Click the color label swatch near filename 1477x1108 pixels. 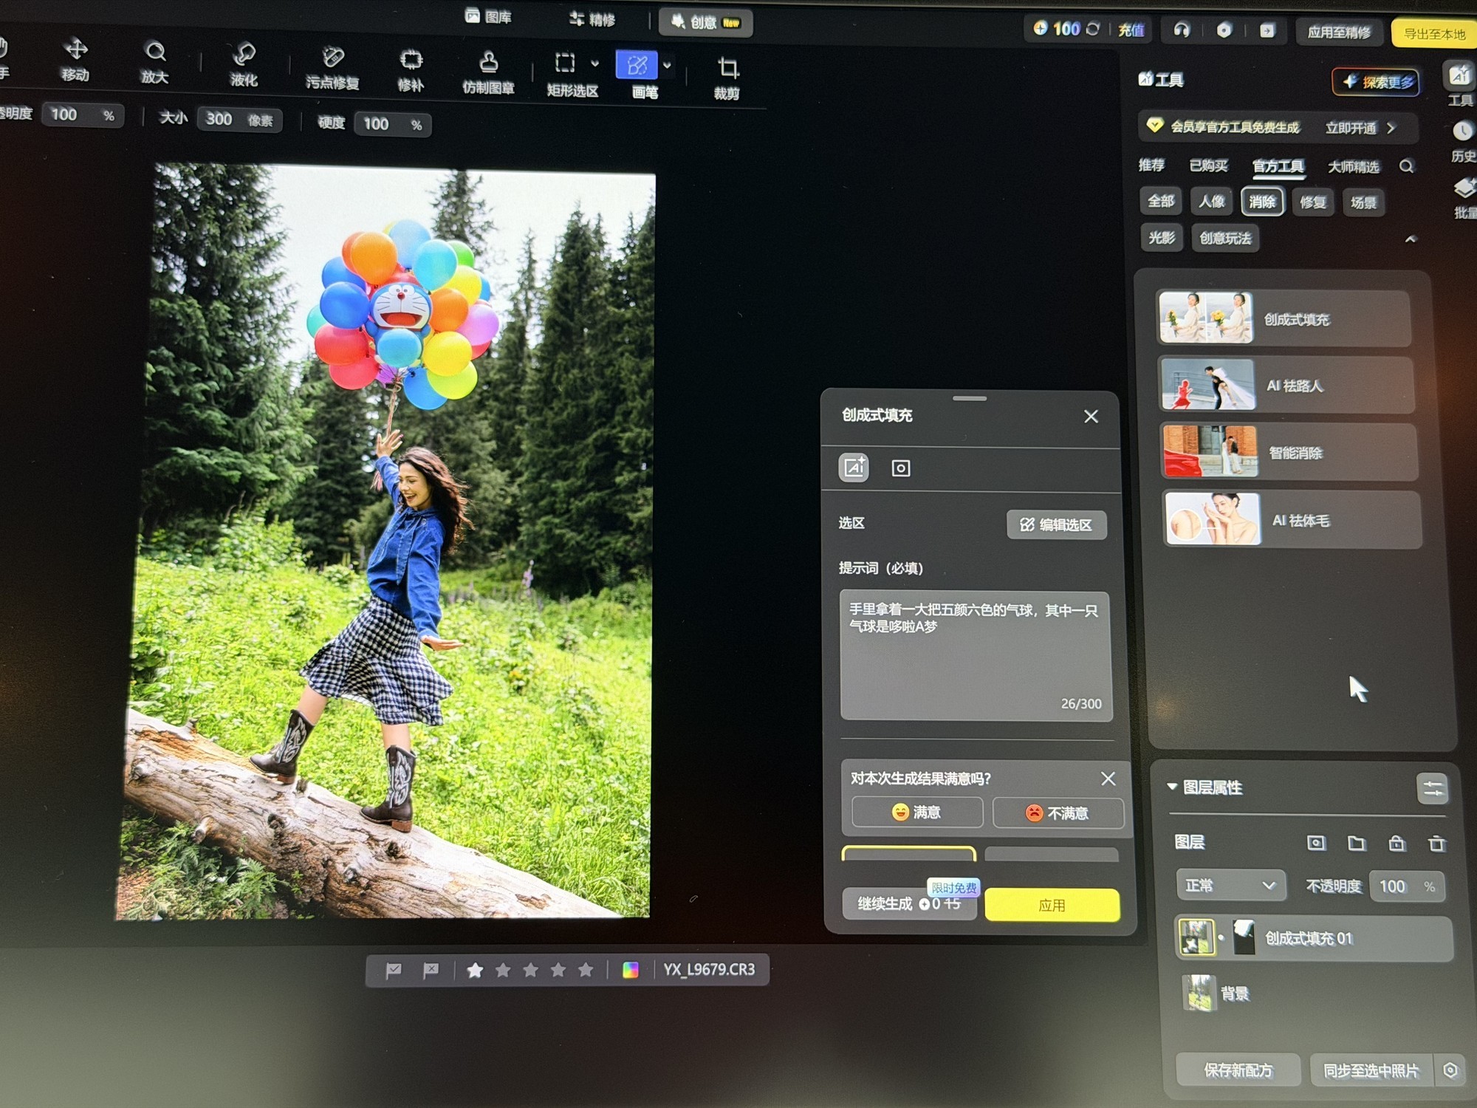click(630, 970)
